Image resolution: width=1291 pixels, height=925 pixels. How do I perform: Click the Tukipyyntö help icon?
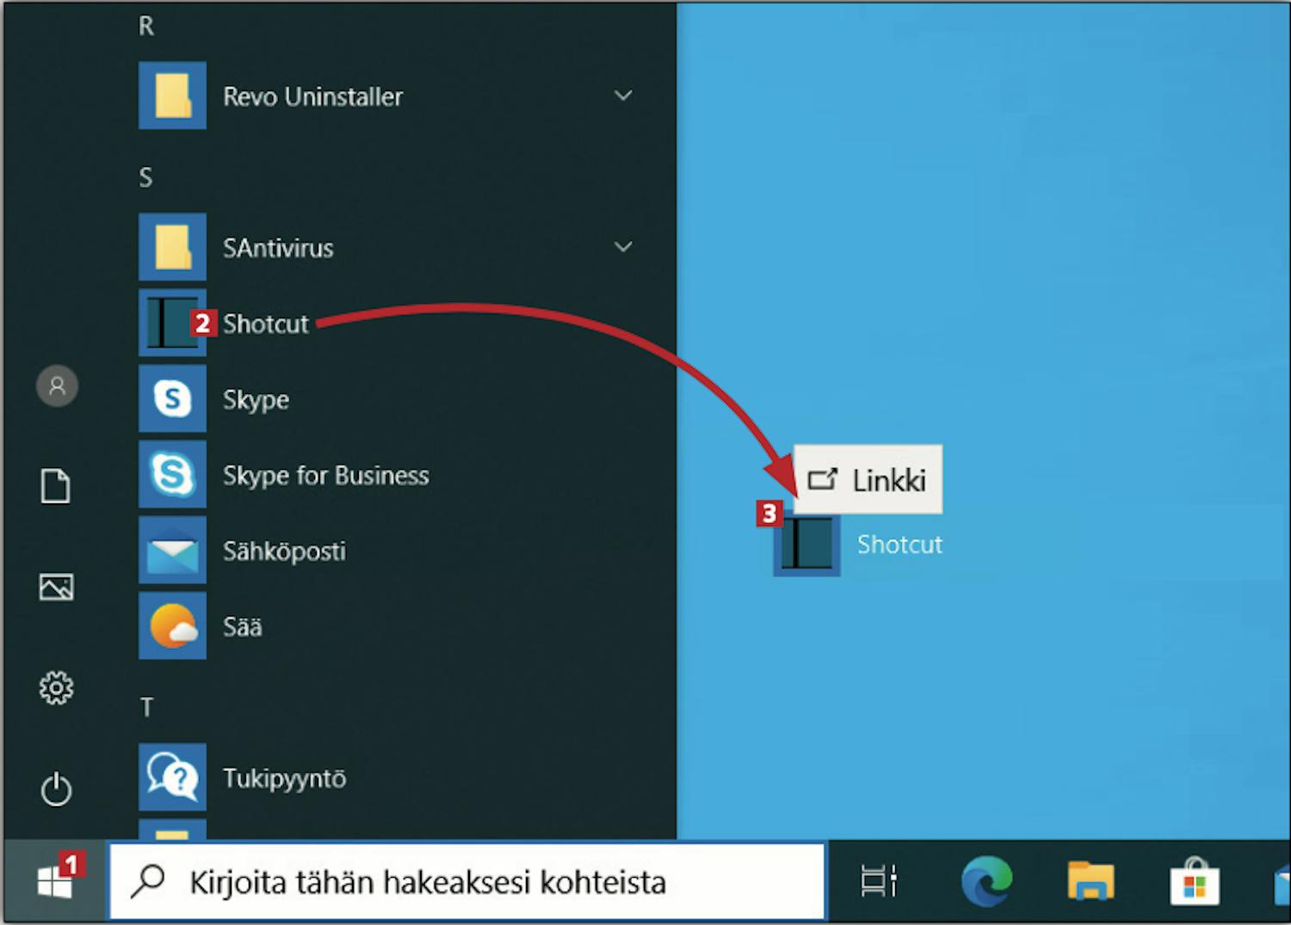click(x=172, y=777)
